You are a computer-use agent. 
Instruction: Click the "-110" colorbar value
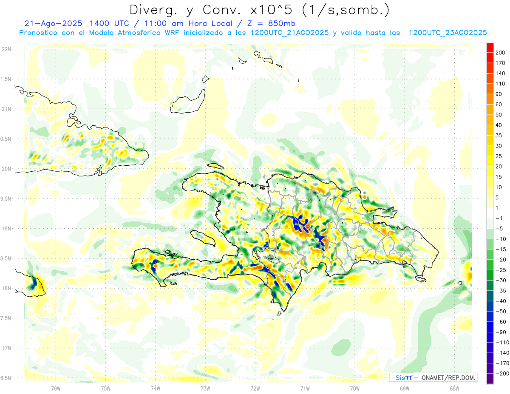point(502,343)
